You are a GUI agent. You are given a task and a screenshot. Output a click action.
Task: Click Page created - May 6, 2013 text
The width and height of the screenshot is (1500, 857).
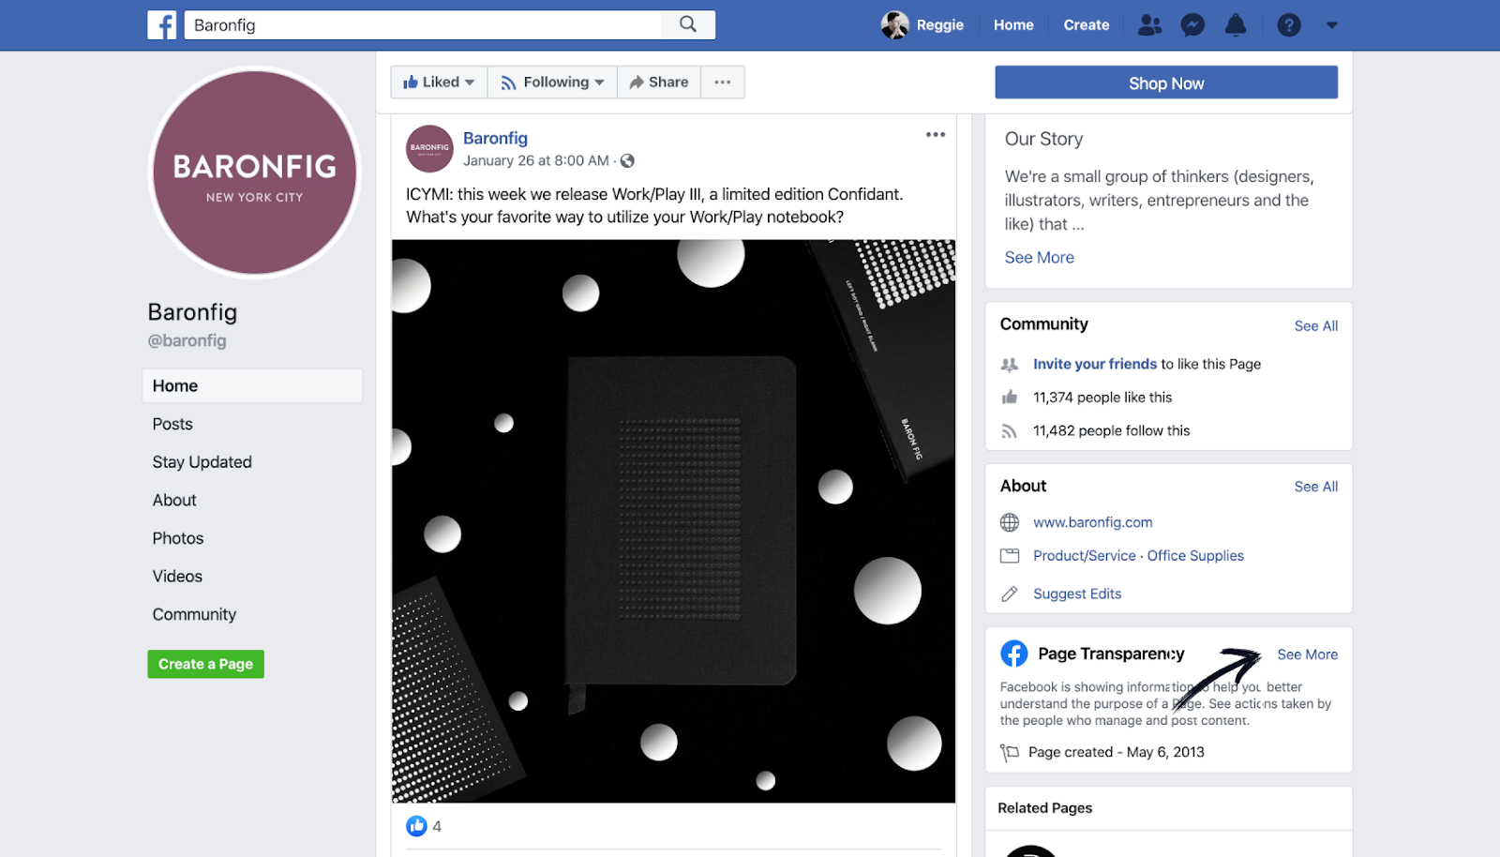click(x=1117, y=752)
